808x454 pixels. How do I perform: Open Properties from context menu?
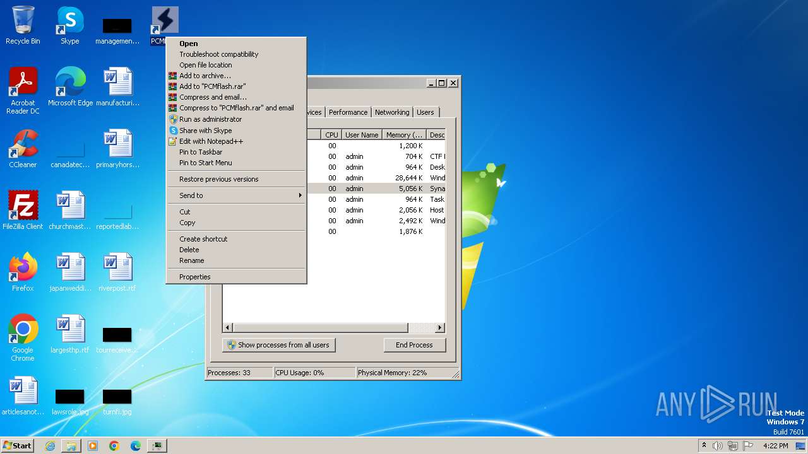click(236, 277)
